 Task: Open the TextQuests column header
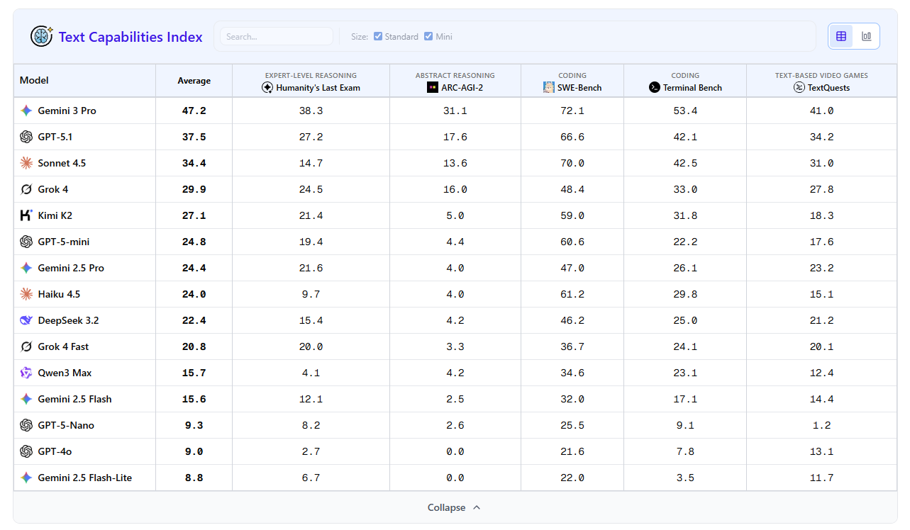(x=821, y=81)
